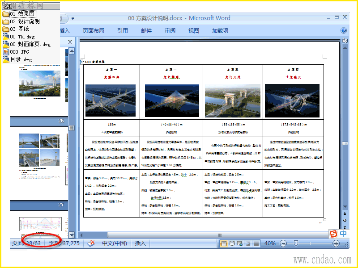Screen dimensions: 358x268
Task: Select page 26 thumbnail with bridge rendering
Action: [40, 84]
